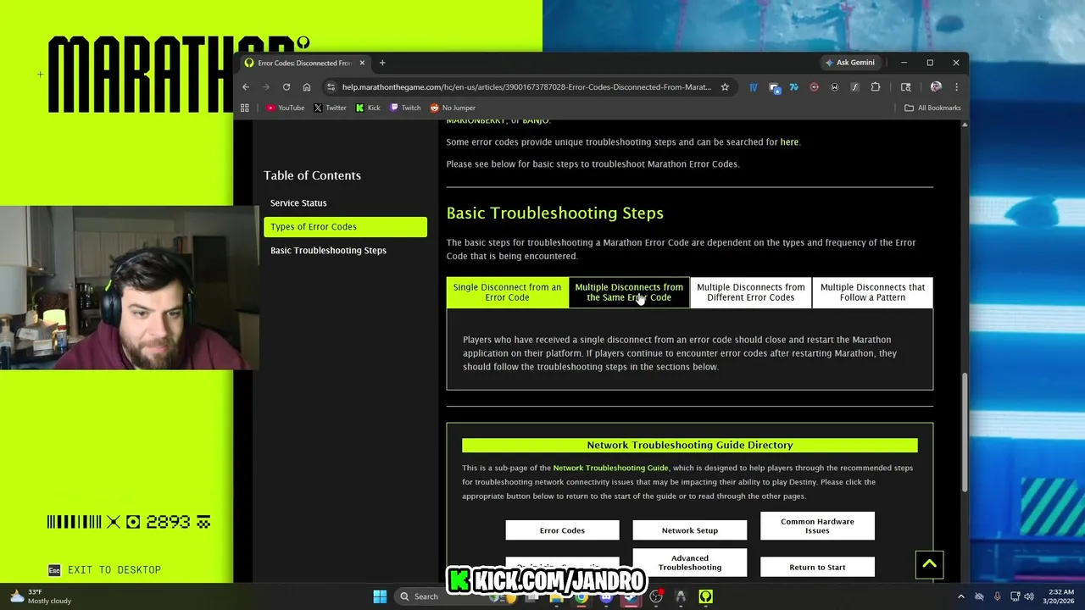Close the Error Codes browser tab
The image size is (1085, 610).
[x=362, y=63]
